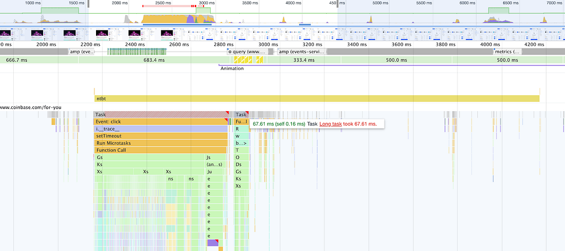Select the '(an...s)' anonymous entry
Image resolution: width=565 pixels, height=251 pixels.
click(215, 165)
